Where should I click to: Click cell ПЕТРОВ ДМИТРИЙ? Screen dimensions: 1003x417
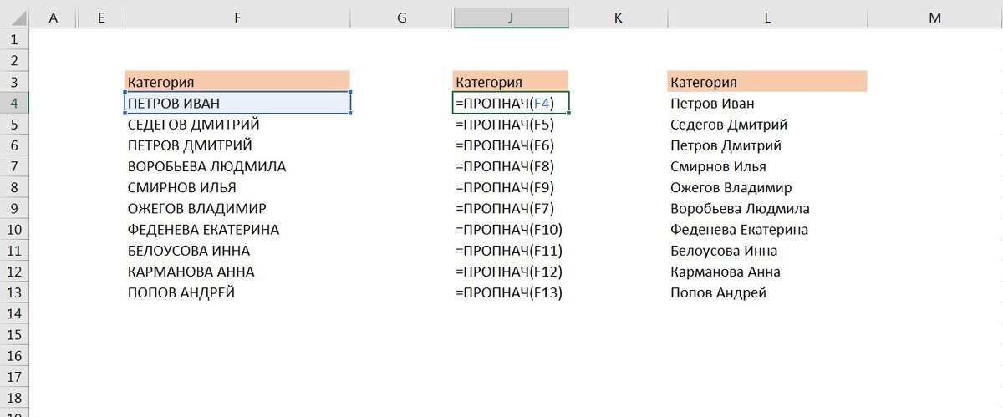[237, 145]
